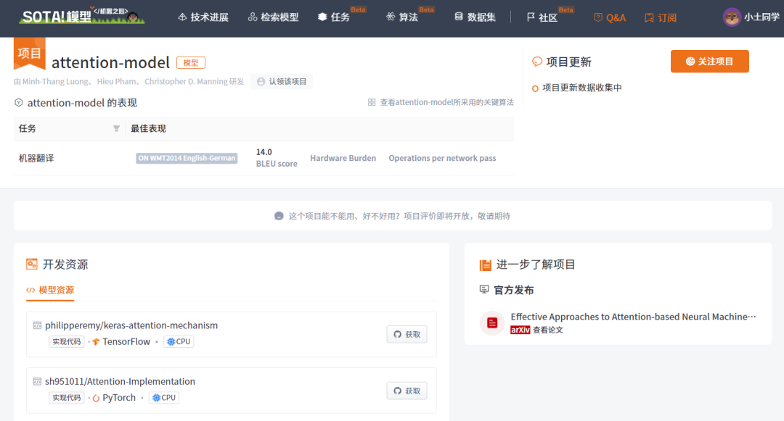
Task: Click the 关注项目 follow button
Action: click(x=709, y=62)
